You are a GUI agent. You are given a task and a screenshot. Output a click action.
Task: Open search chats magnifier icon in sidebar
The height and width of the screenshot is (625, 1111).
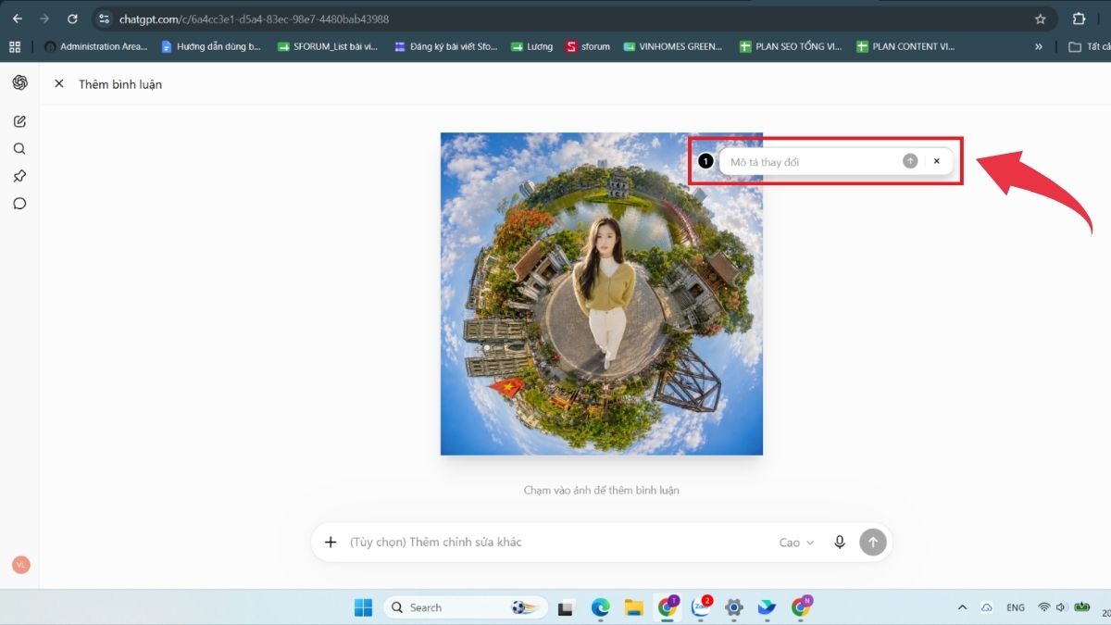(x=19, y=148)
